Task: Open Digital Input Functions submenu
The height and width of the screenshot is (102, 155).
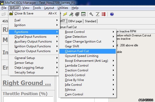Action: [x=34, y=37]
